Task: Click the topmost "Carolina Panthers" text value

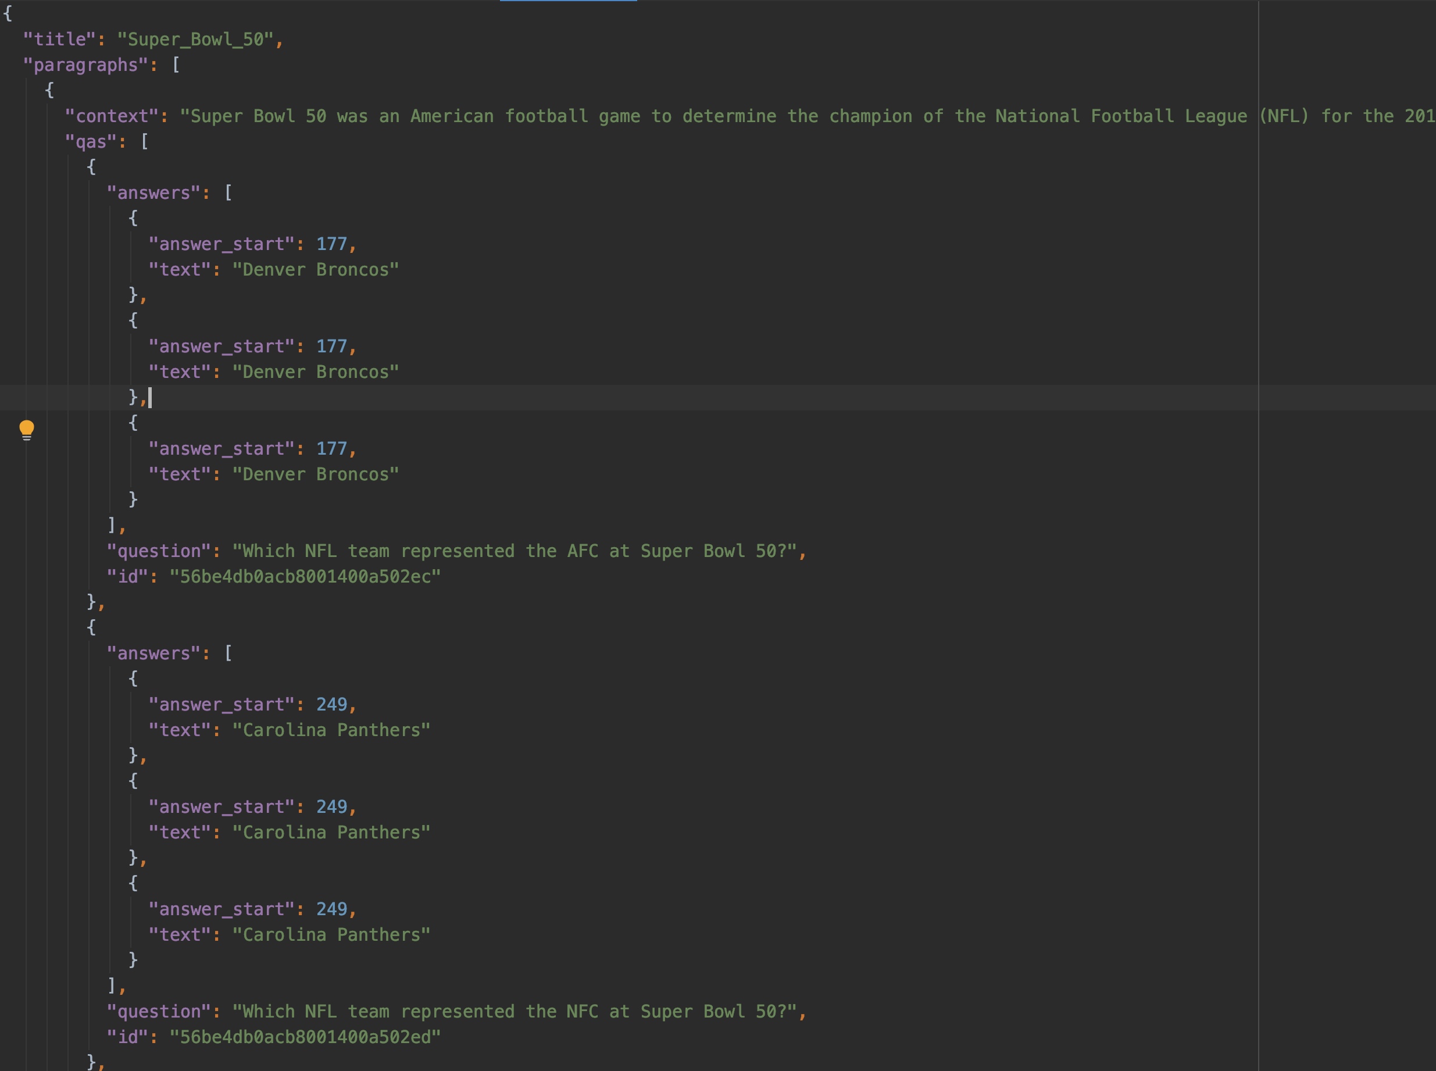Action: [x=331, y=730]
